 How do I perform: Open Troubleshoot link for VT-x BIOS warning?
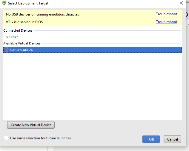[166, 22]
